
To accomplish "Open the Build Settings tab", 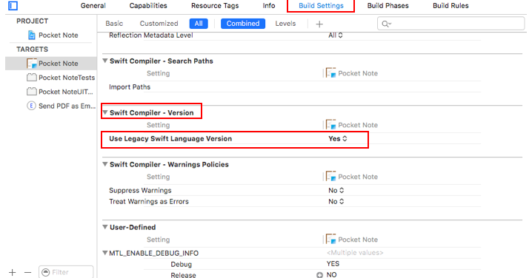I will tap(321, 6).
